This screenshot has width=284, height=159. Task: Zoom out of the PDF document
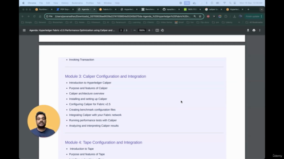click(x=134, y=30)
